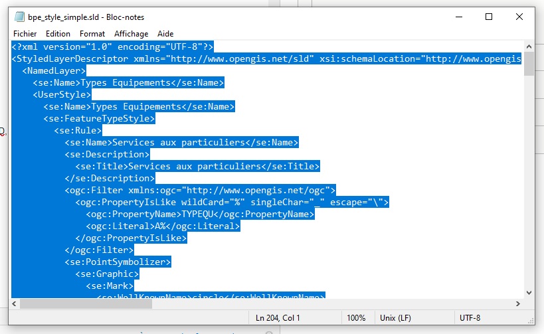This screenshot has width=544, height=334.
Task: Click the ogc:Filter xmlns line
Action: (x=200, y=191)
